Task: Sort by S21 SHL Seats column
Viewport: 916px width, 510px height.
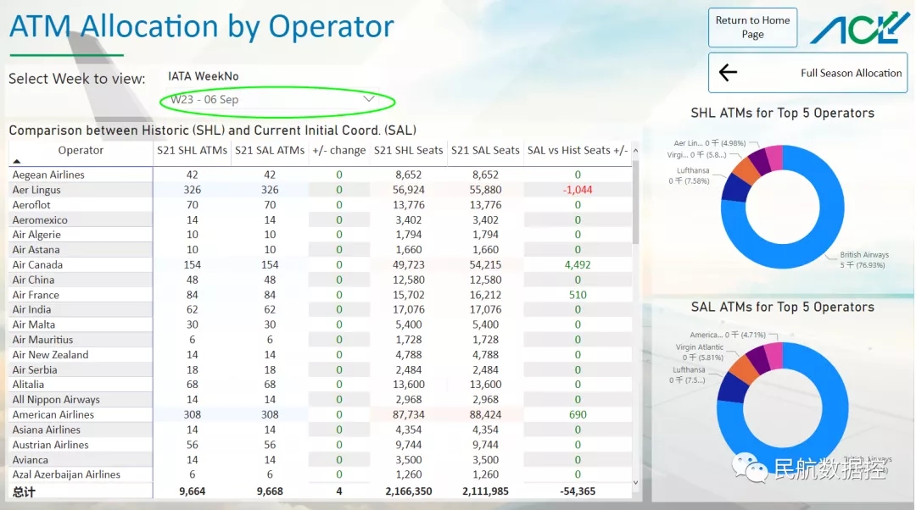Action: point(408,150)
